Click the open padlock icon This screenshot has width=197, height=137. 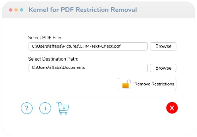[127, 84]
